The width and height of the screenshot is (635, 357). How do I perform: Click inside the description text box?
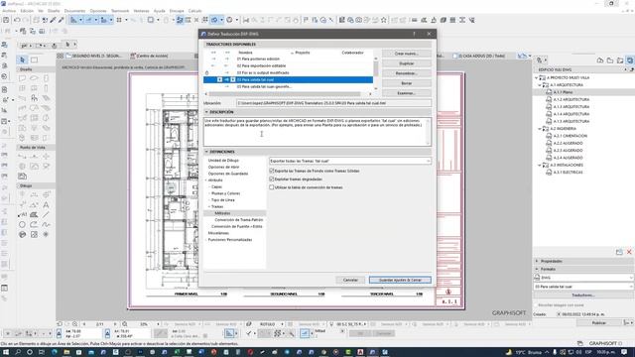click(317, 132)
